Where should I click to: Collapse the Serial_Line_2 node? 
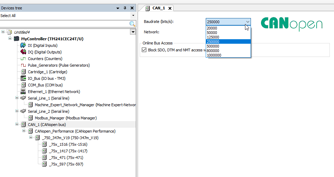pos(17,111)
